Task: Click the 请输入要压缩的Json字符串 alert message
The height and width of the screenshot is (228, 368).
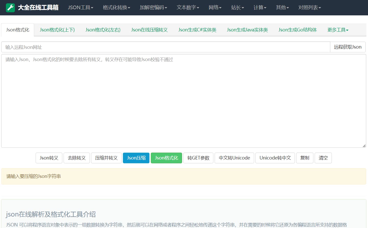Action: tap(184, 176)
